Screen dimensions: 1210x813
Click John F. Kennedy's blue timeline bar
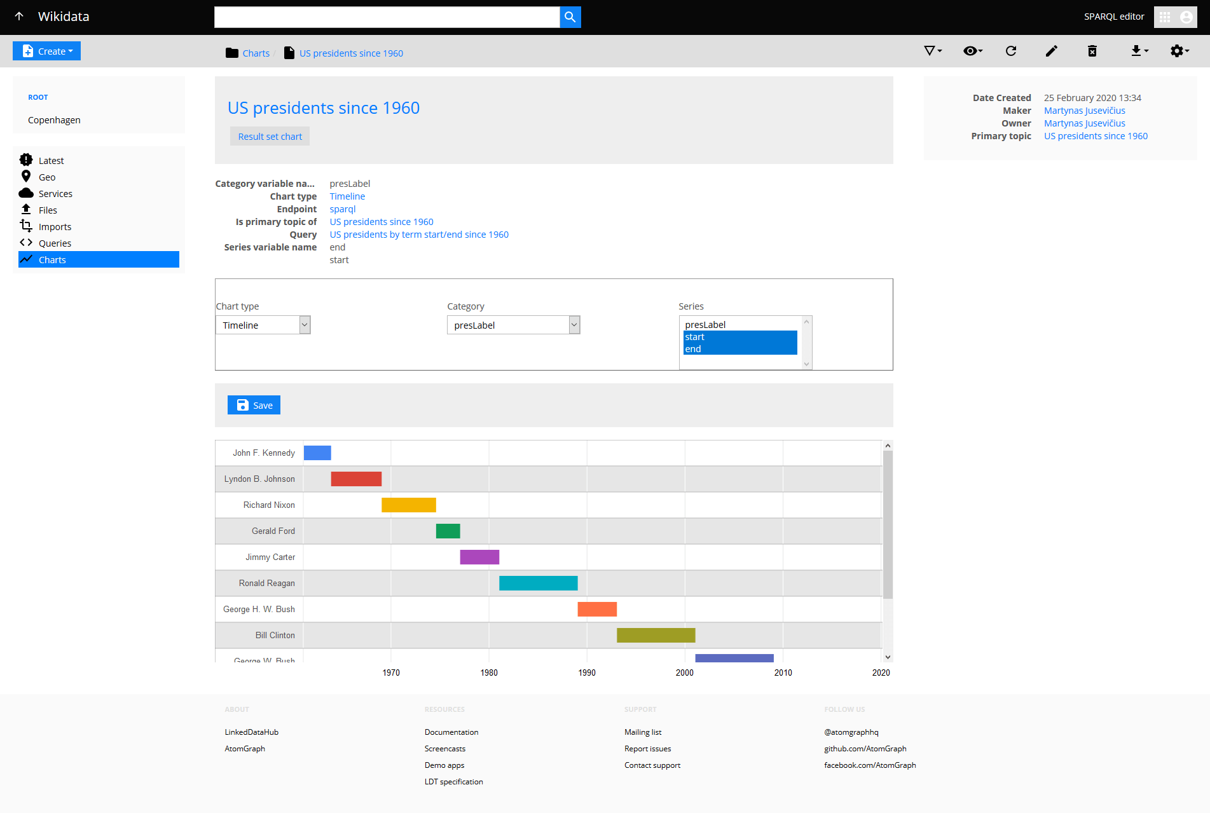tap(317, 453)
